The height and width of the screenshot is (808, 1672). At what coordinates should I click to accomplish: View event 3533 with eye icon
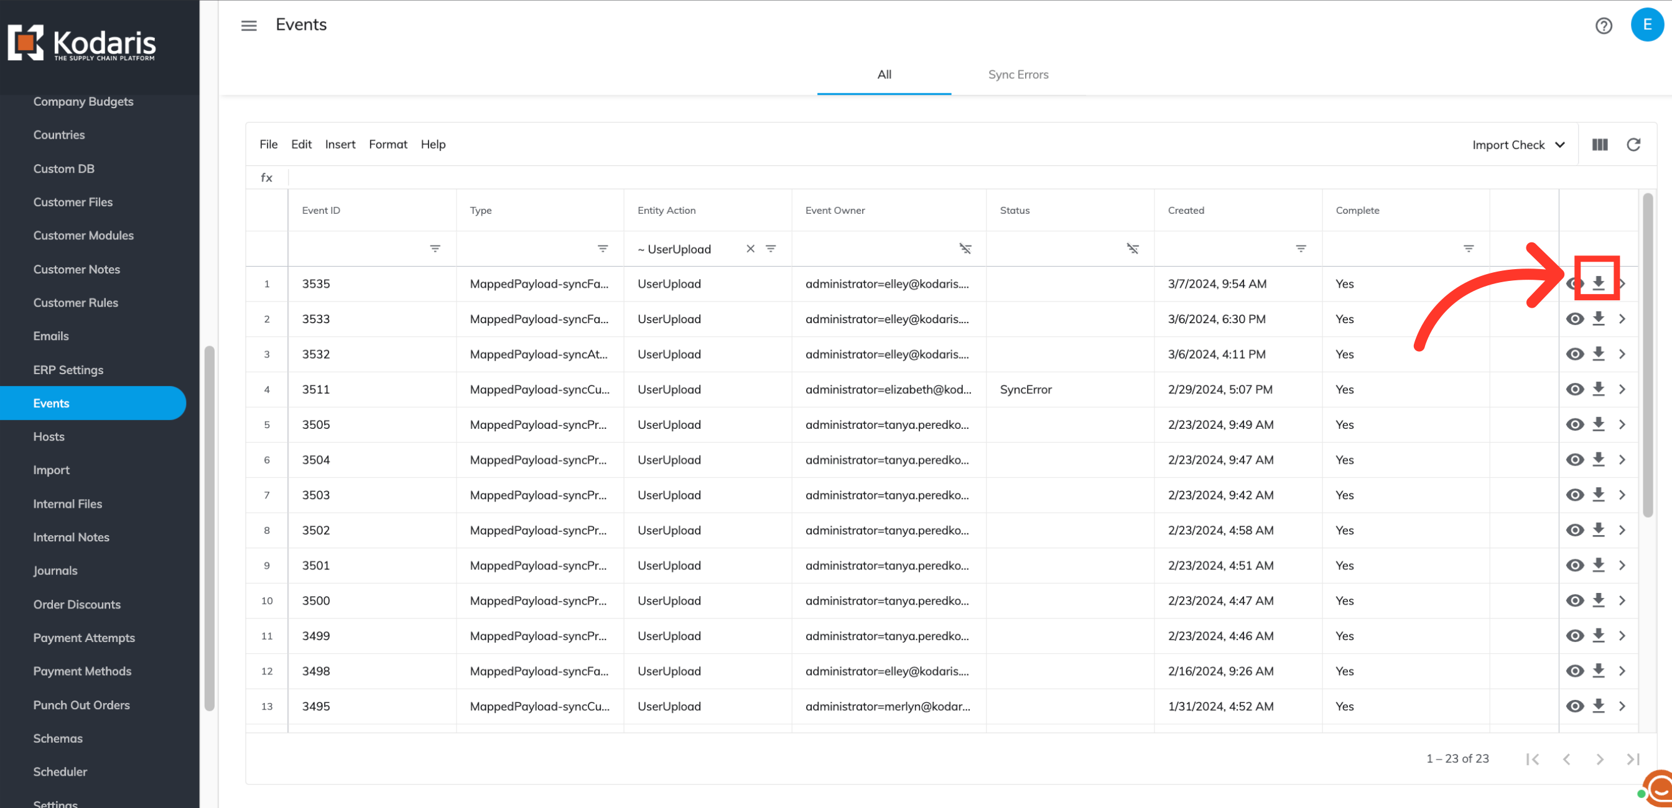tap(1574, 319)
